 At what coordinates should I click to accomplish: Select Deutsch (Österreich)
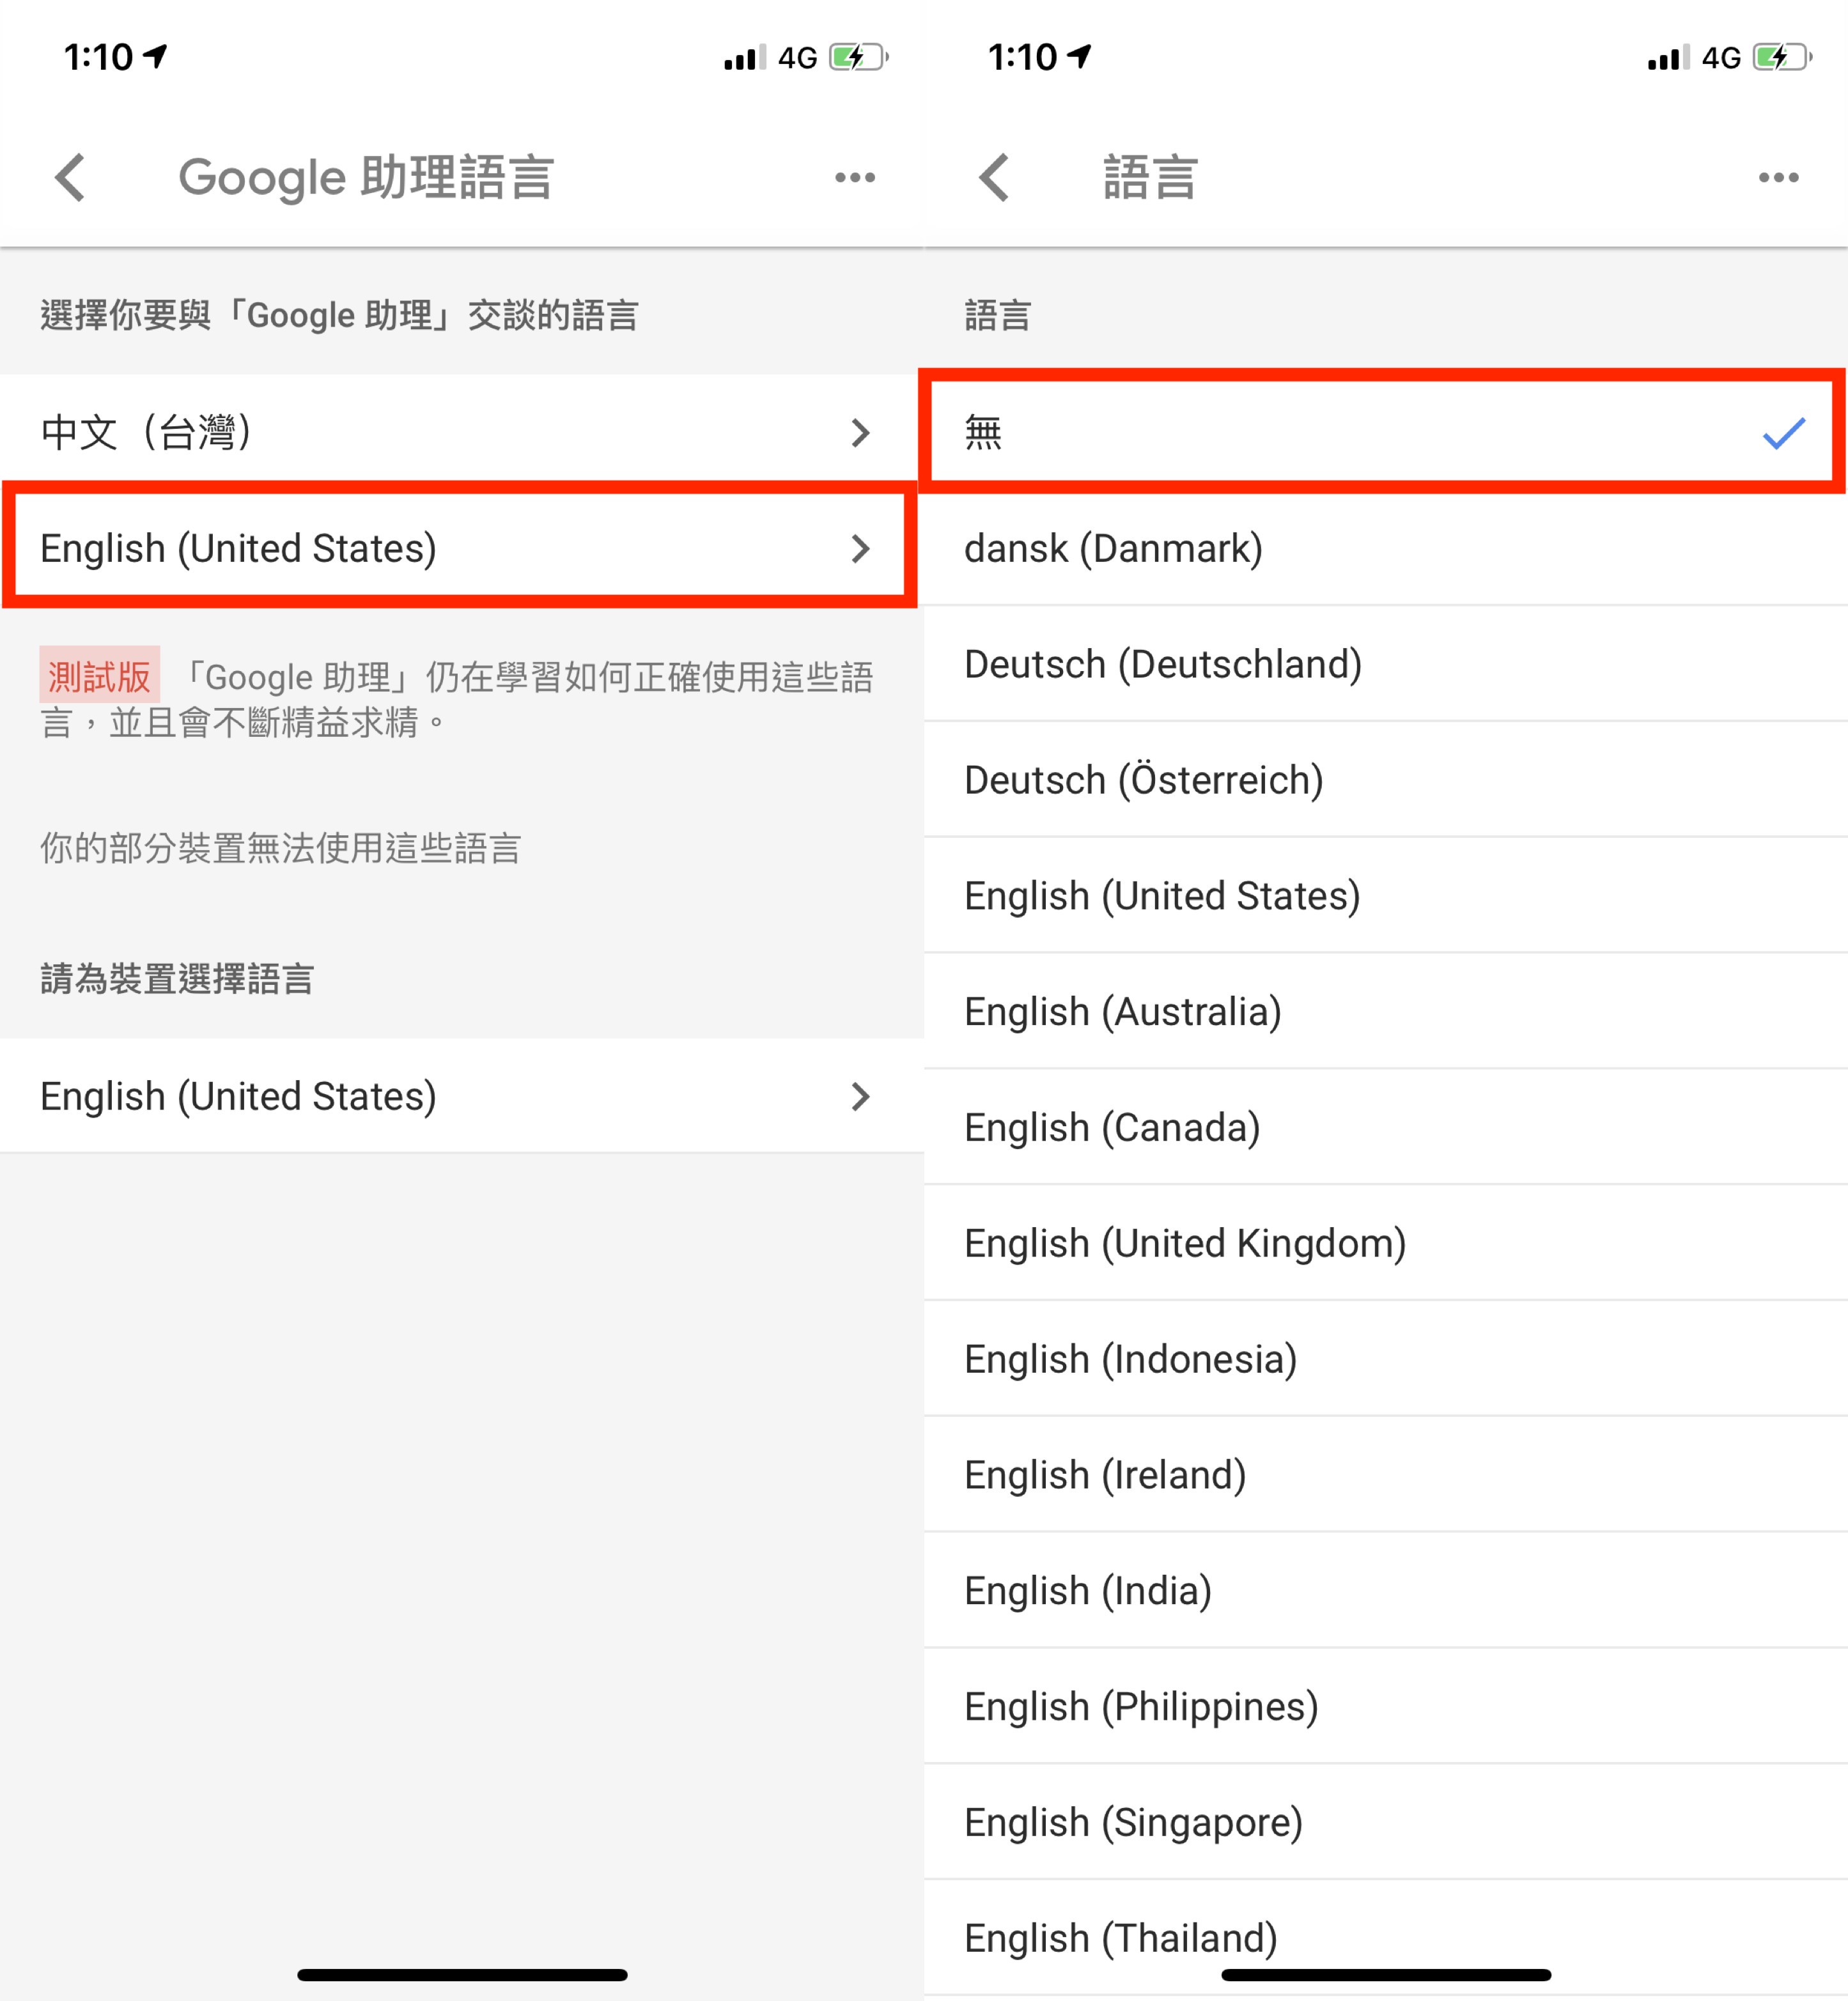point(1385,780)
